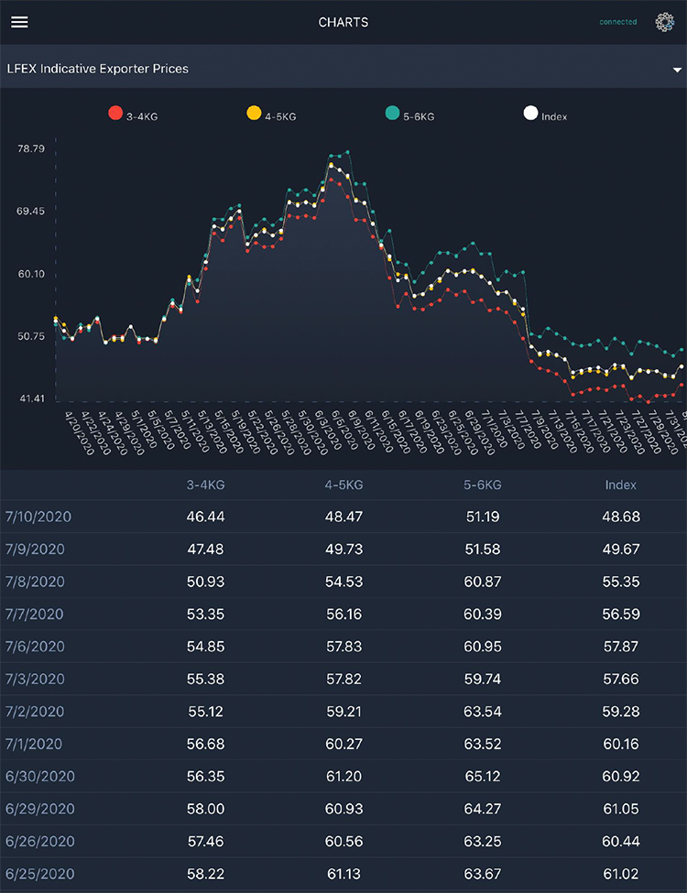Image resolution: width=687 pixels, height=893 pixels.
Task: Select the 7/6/2020 table row date
Action: [x=35, y=647]
